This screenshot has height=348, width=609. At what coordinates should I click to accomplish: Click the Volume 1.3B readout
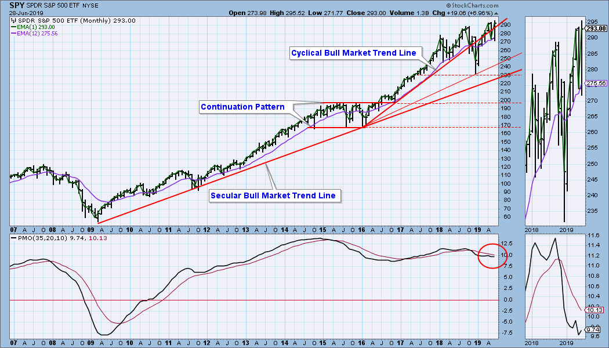point(409,13)
